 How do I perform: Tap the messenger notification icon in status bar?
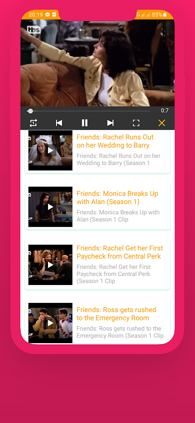(47, 15)
